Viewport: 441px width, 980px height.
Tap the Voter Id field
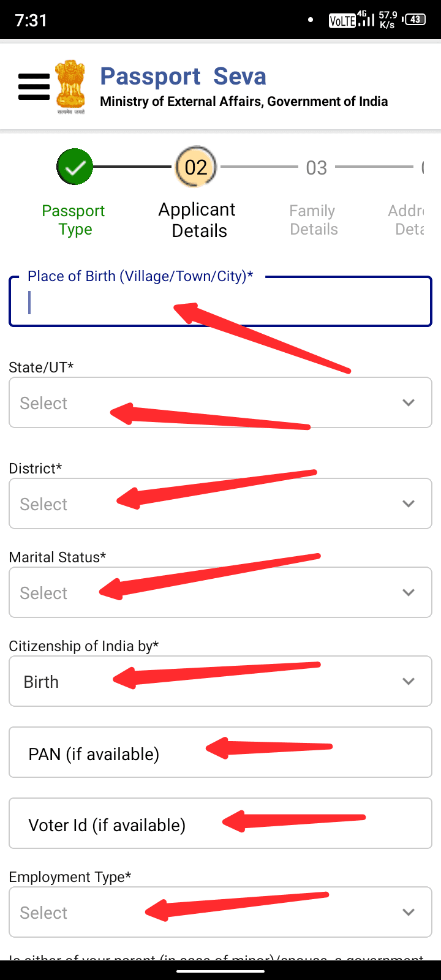tap(221, 824)
